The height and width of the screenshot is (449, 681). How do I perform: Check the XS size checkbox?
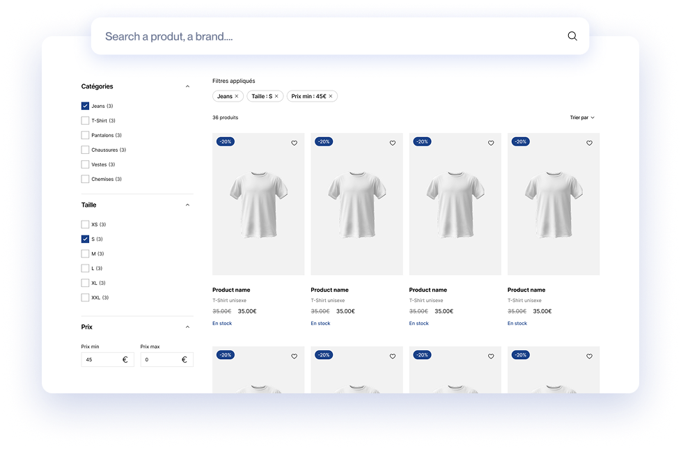pyautogui.click(x=85, y=224)
